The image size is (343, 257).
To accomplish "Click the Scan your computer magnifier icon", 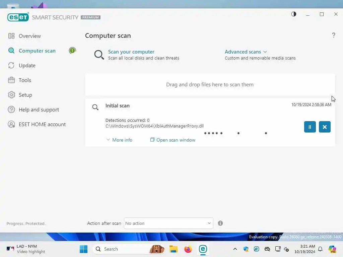I will pos(99,55).
